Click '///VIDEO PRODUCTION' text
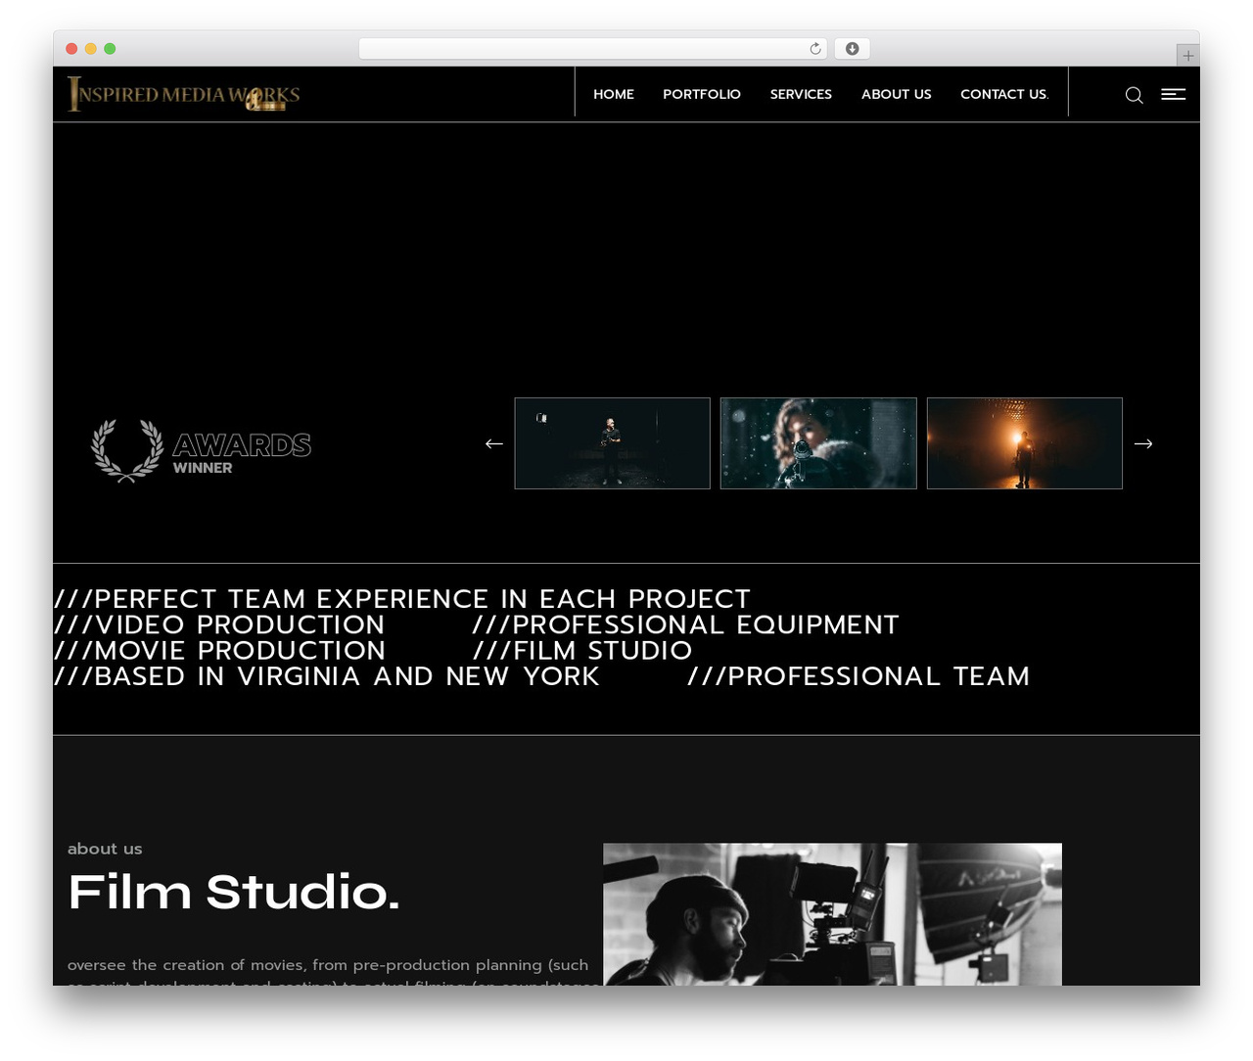This screenshot has width=1253, height=1061. tap(219, 624)
